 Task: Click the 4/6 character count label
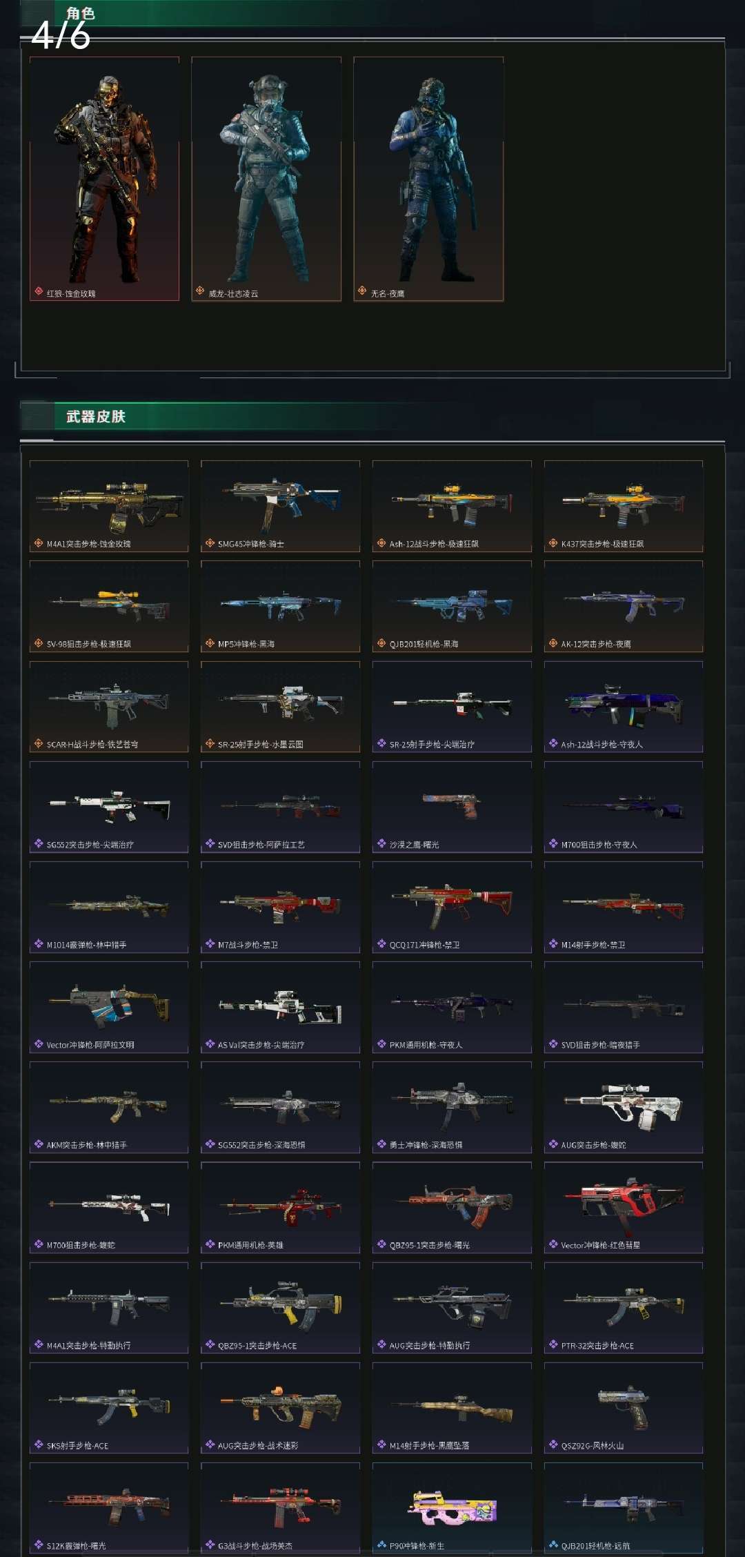[61, 35]
